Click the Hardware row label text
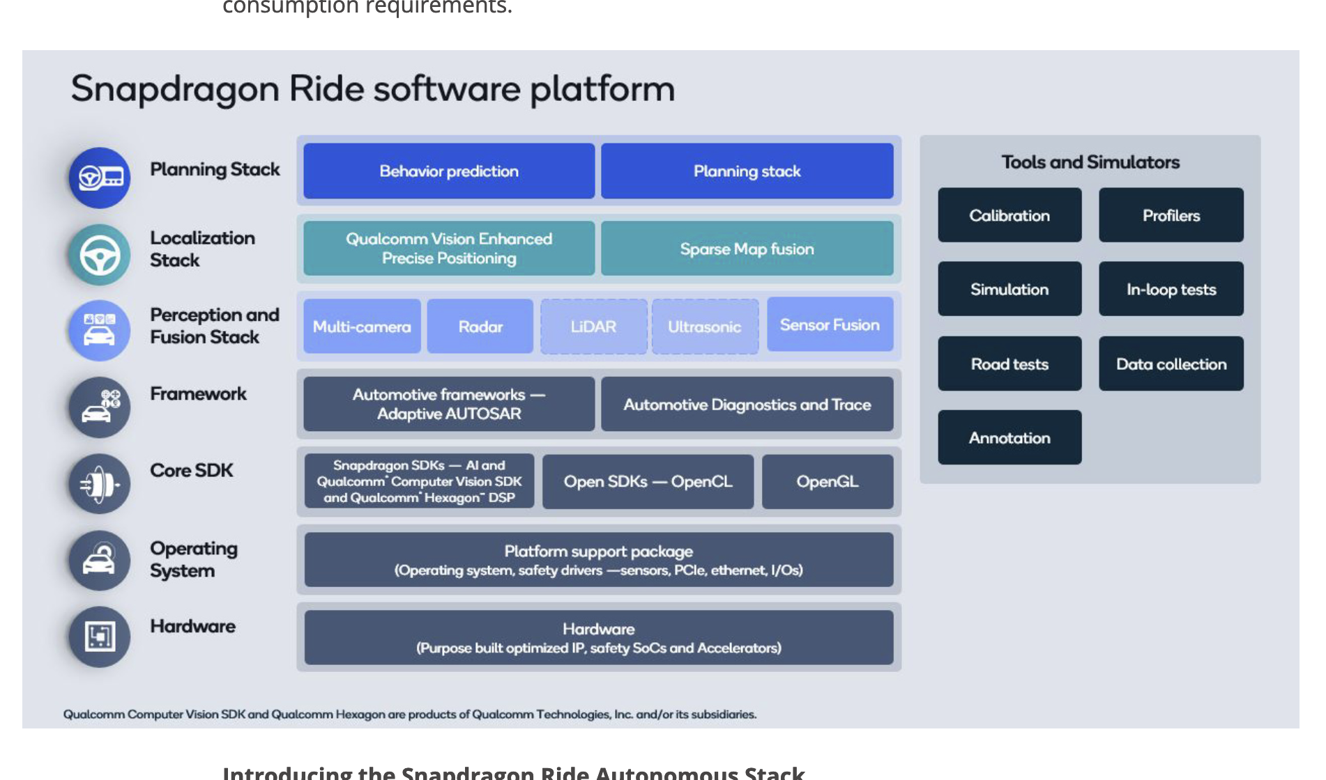Screen dimensions: 1326x780 click(192, 626)
